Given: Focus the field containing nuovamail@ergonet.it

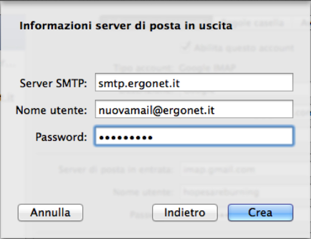Looking at the screenshot, I should [x=194, y=109].
